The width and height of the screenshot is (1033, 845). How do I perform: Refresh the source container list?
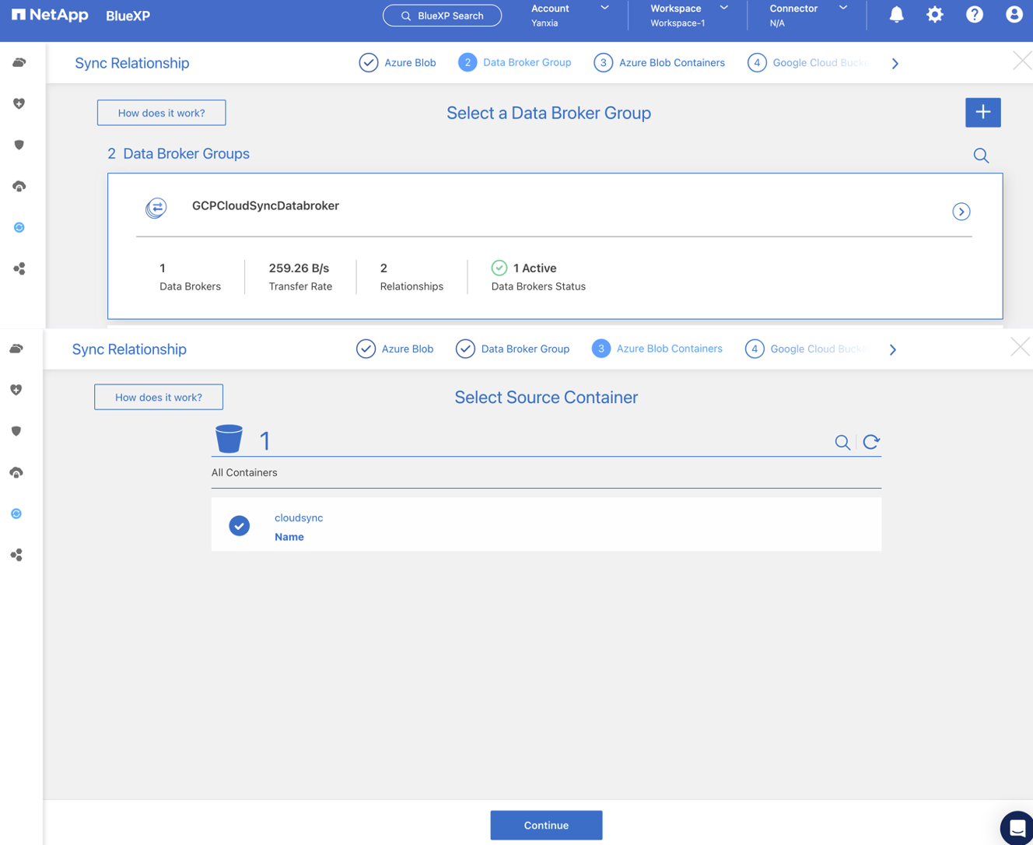871,442
